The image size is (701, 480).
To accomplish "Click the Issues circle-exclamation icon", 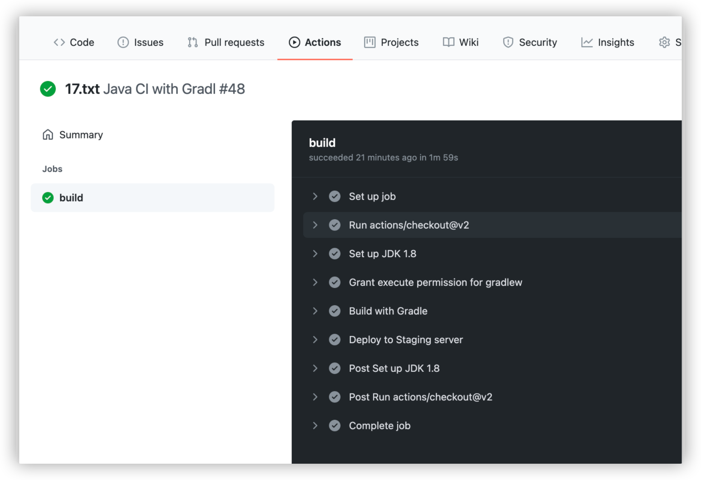I will [123, 42].
